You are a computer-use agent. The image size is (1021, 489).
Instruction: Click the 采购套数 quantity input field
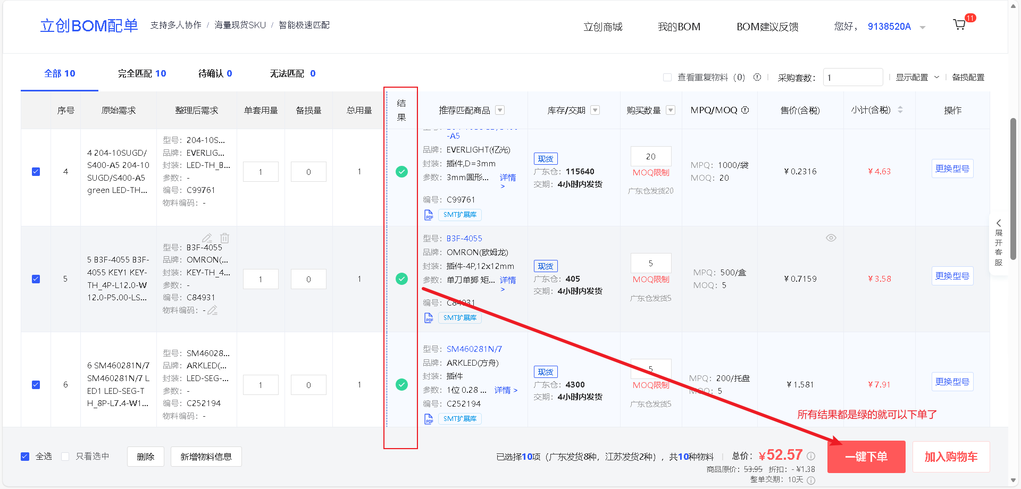[853, 77]
